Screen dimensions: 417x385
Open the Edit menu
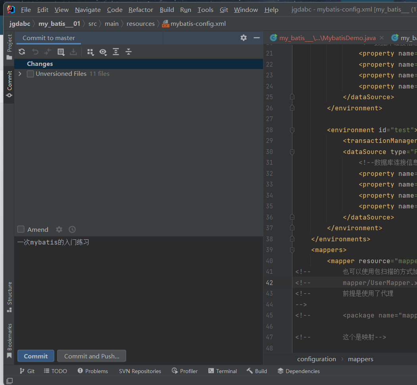coord(42,10)
